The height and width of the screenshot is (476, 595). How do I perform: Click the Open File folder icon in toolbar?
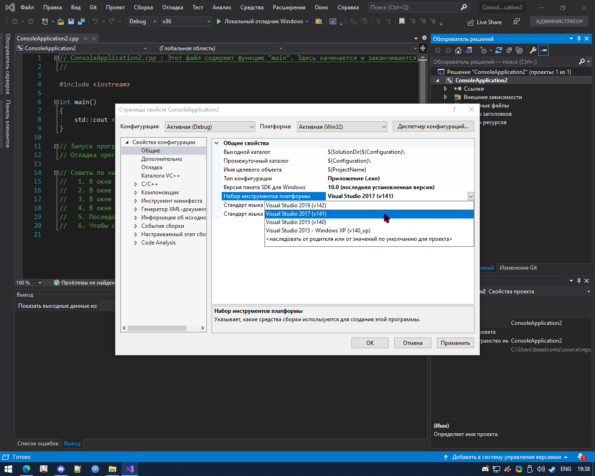coord(61,21)
